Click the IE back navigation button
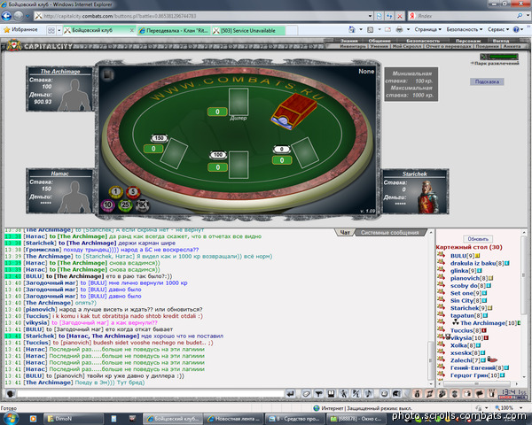532x425 pixels. [x=6, y=16]
